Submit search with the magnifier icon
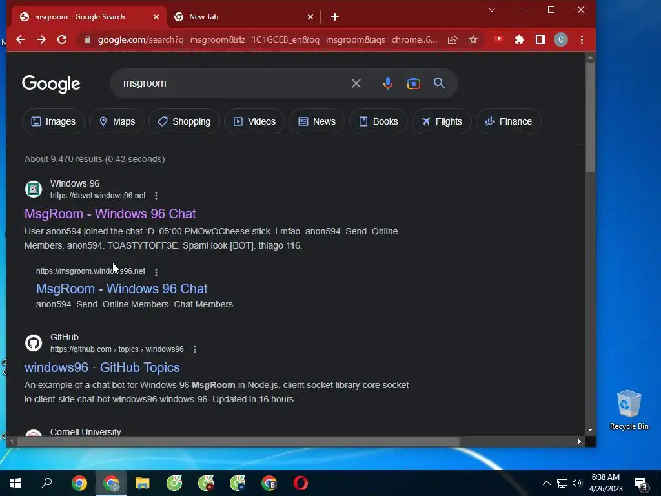Image resolution: width=661 pixels, height=496 pixels. pos(439,83)
